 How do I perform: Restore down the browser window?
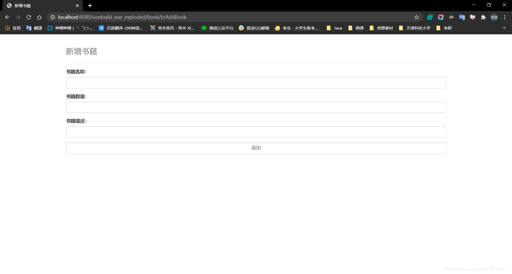tap(489, 5)
